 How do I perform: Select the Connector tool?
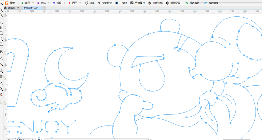[1, 64]
